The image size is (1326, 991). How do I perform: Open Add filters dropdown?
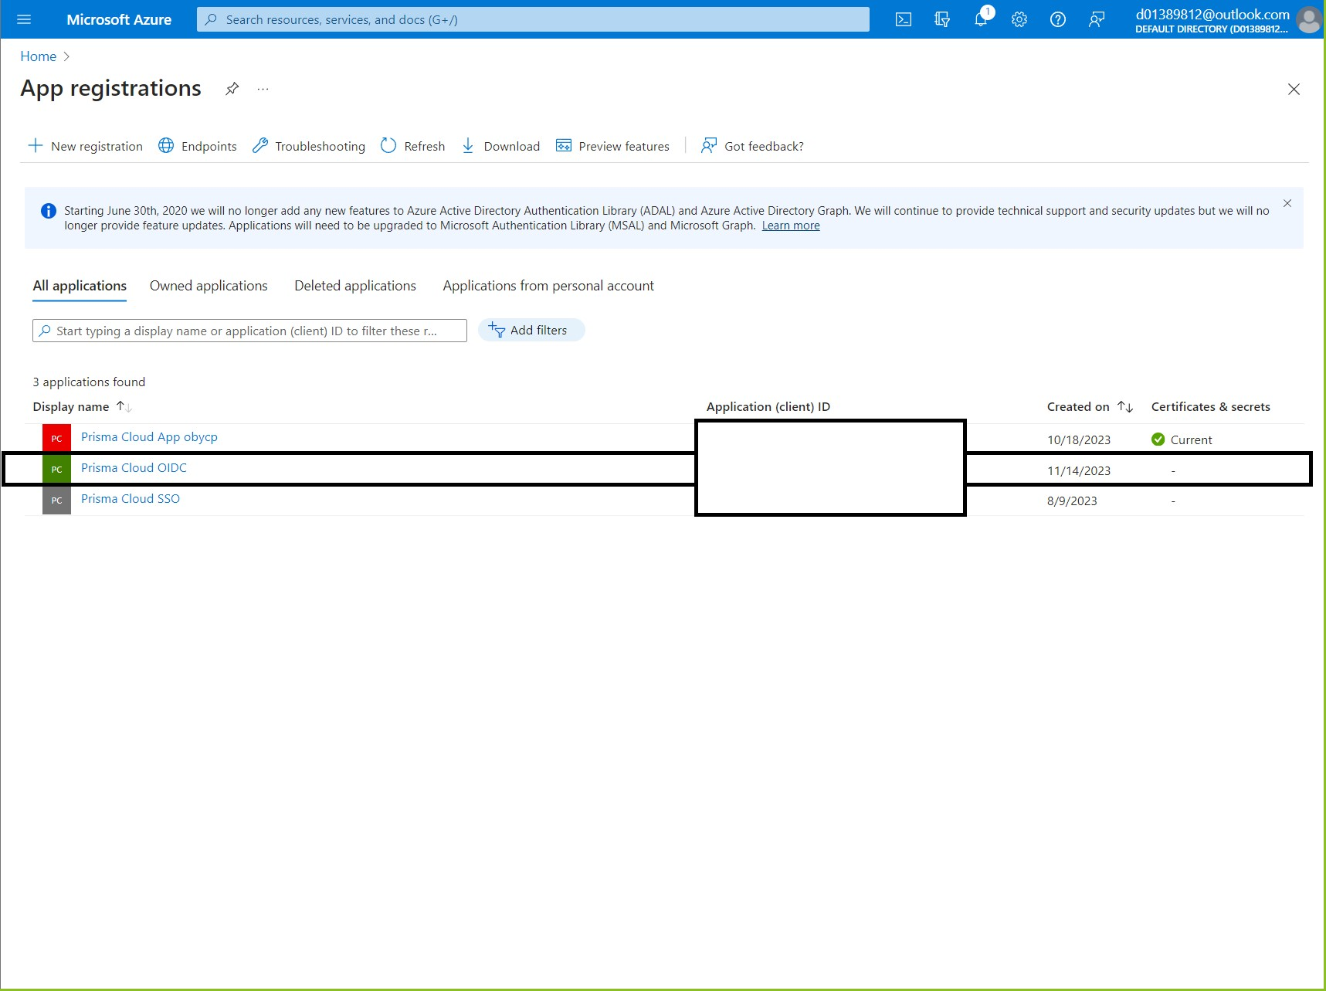click(x=531, y=331)
